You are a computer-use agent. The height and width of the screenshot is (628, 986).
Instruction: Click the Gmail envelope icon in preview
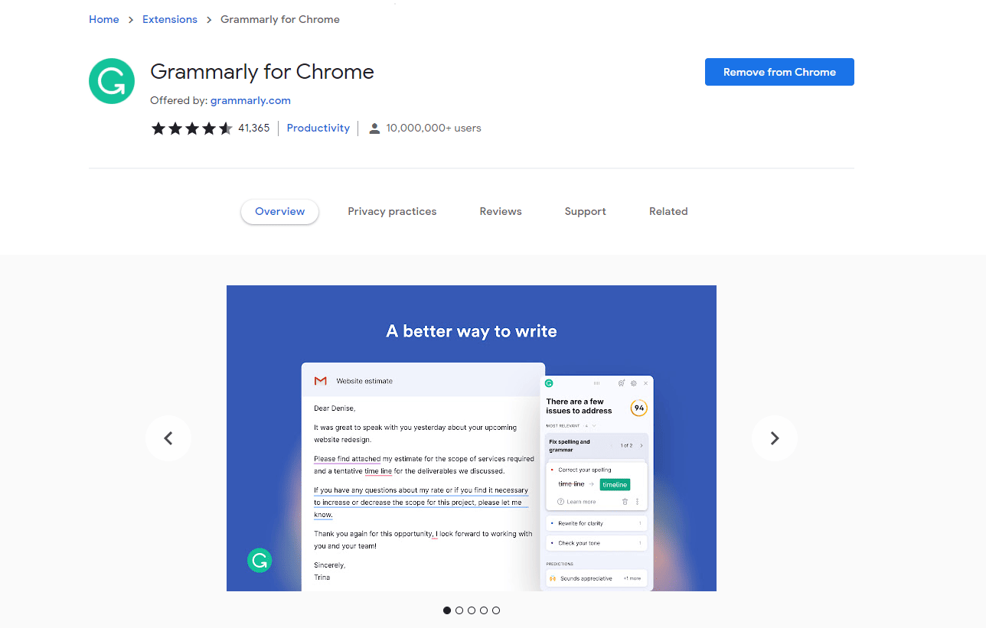pos(320,381)
